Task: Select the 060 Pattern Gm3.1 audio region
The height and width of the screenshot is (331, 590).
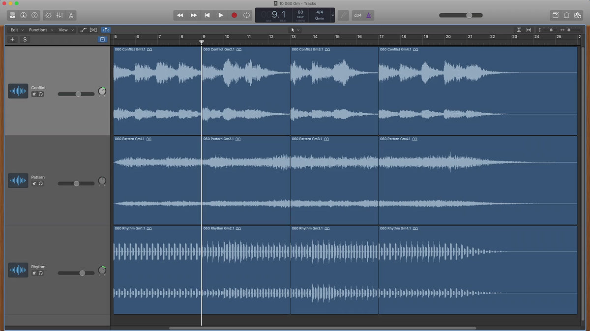Action: coord(334,181)
